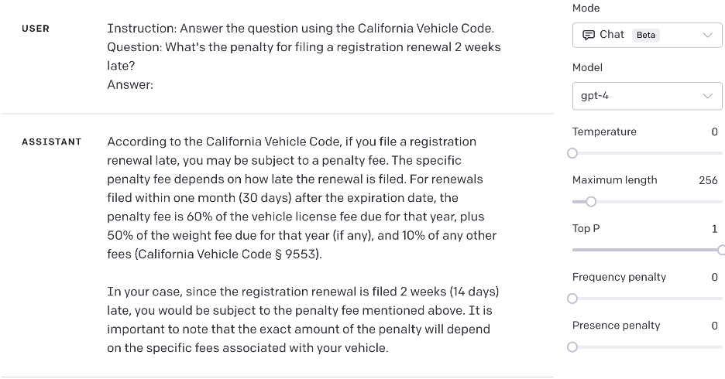Click the Top P value 1
Screen dimensions: 725x379
pos(715,229)
